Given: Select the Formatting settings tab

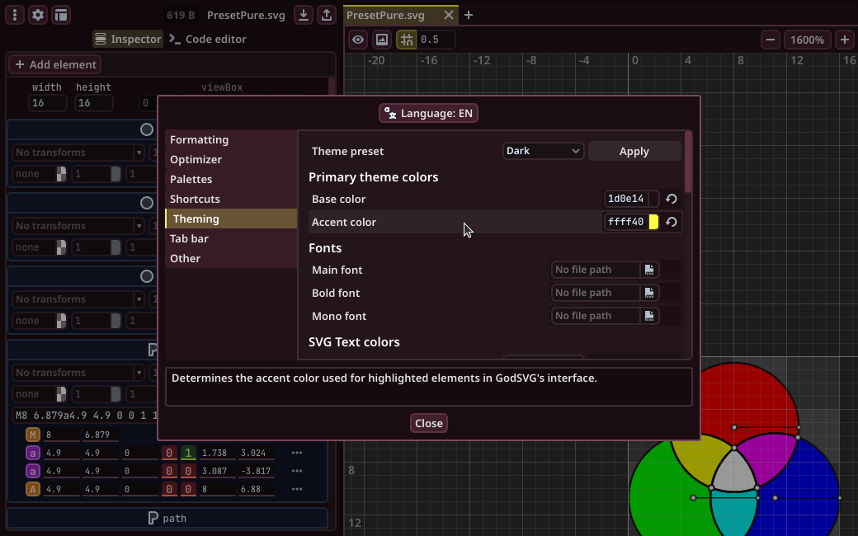Looking at the screenshot, I should (x=231, y=139).
